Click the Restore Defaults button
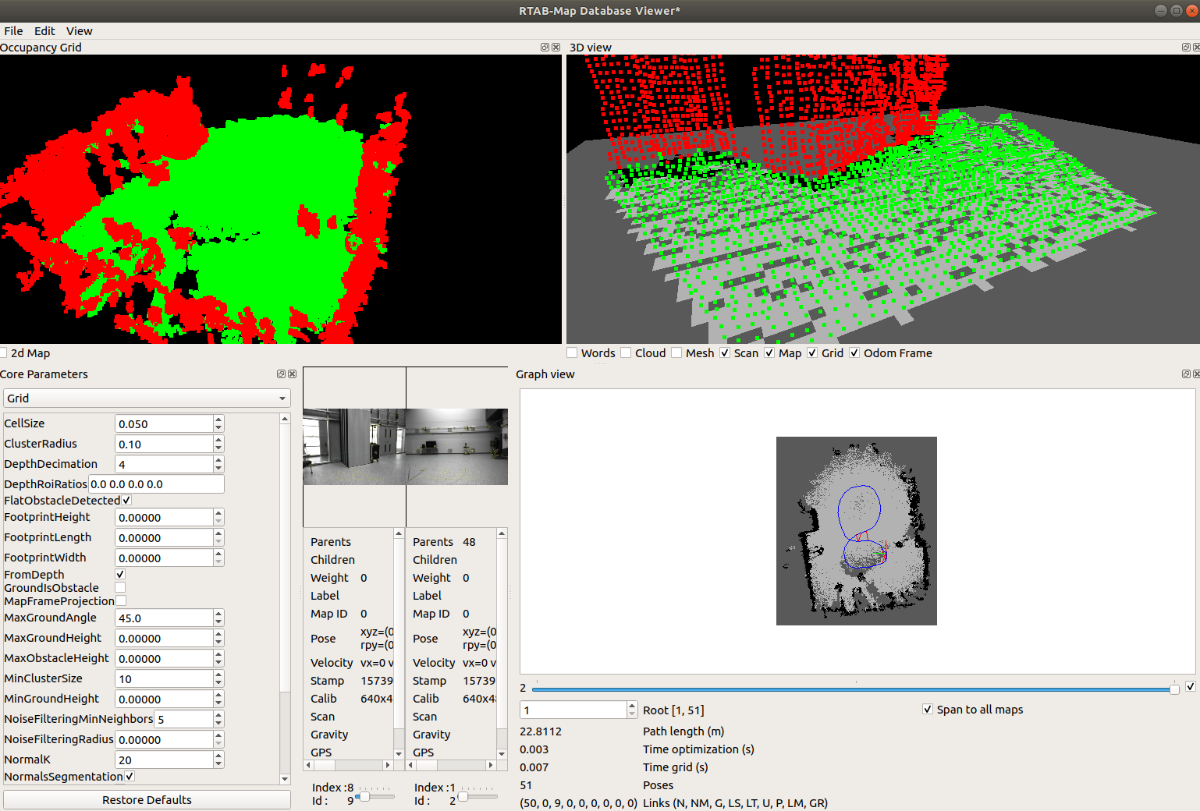This screenshot has height=811, width=1200. tap(147, 800)
